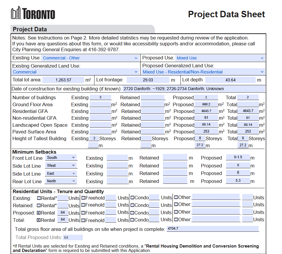Click the Toronto city logo
Image resolution: width=282 pixels, height=254 pixels.
tap(33, 13)
